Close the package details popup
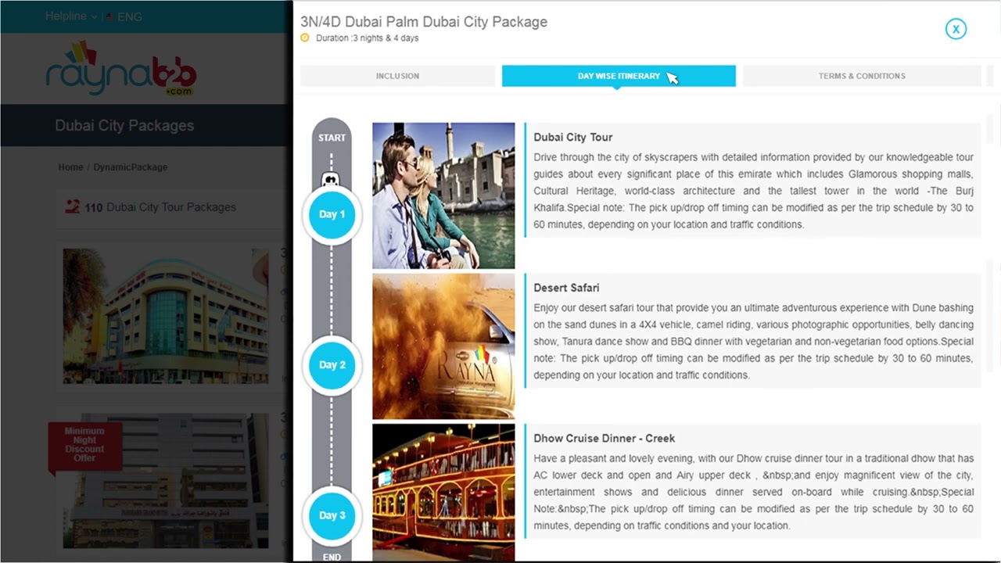Viewport: 1001px width, 563px height. [x=956, y=29]
